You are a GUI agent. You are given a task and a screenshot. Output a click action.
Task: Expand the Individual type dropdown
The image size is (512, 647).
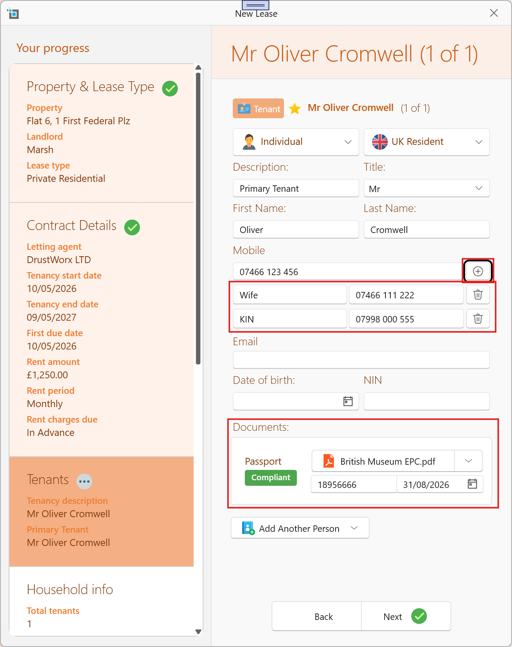(x=296, y=142)
